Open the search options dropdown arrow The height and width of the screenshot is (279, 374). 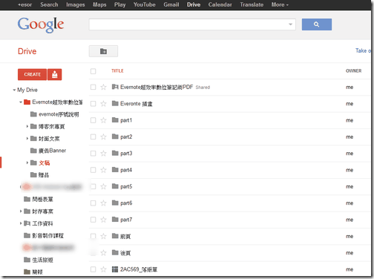(290, 24)
